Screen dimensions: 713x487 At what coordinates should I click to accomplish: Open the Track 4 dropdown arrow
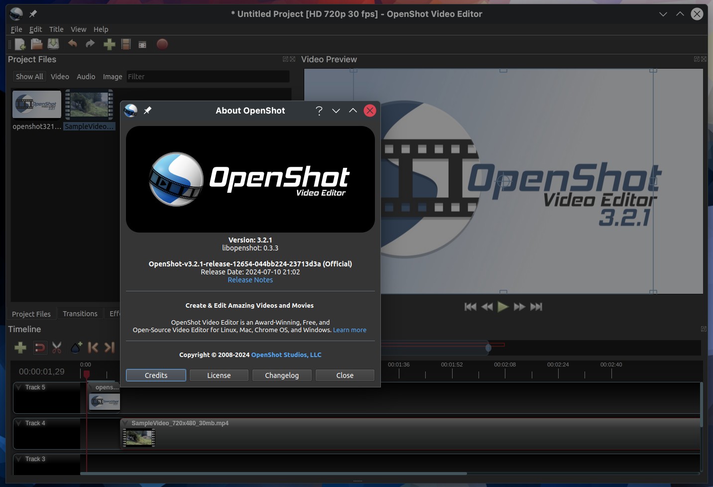(18, 423)
